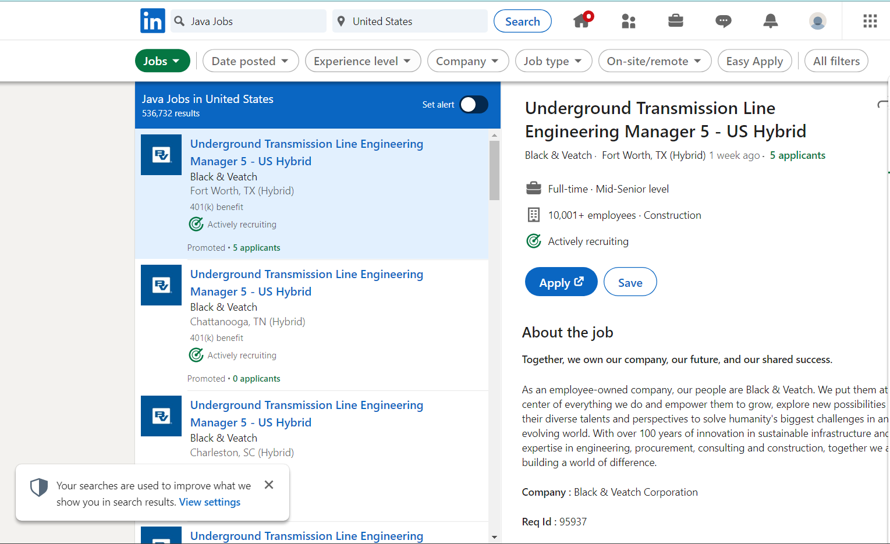Click 'Req Id : 95937' text
The height and width of the screenshot is (544, 890).
pyautogui.click(x=554, y=522)
